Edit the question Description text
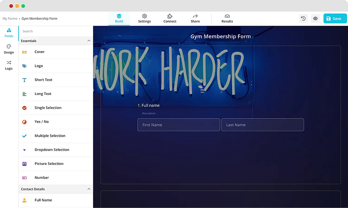Viewport: 348px width, 208px height. pos(149,113)
